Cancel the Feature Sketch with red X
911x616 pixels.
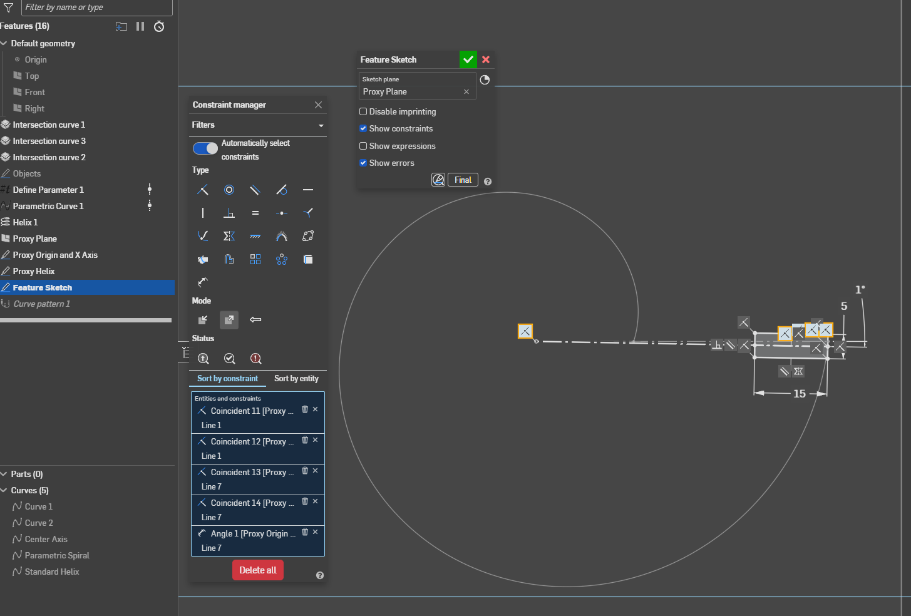[x=486, y=59]
